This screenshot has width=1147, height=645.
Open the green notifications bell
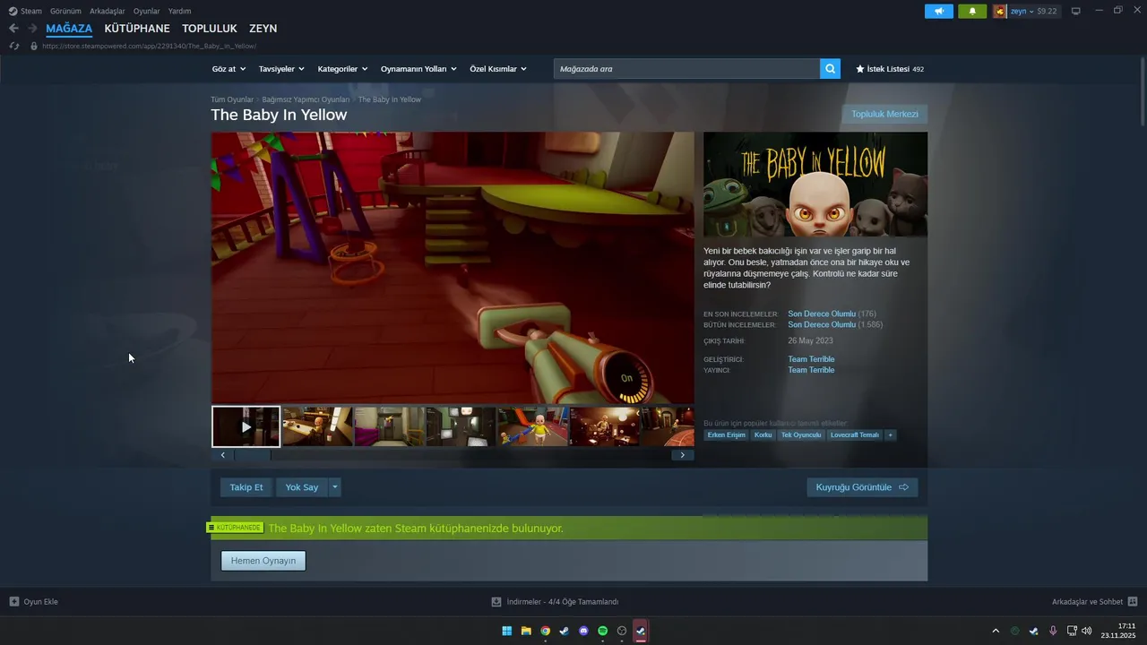[x=972, y=12]
